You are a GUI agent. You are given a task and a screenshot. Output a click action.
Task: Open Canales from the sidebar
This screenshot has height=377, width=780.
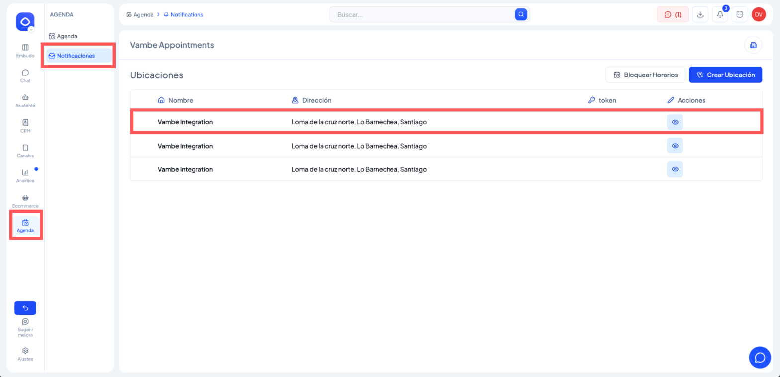[x=25, y=151]
